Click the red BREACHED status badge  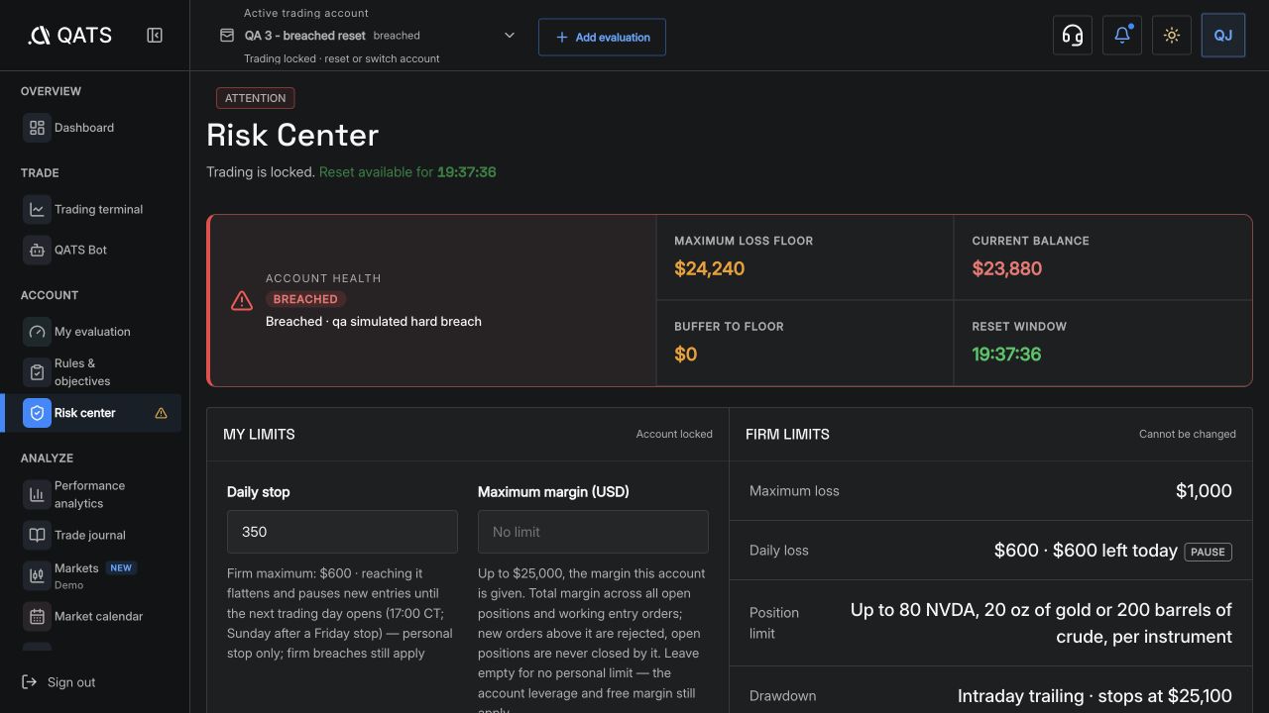click(305, 299)
